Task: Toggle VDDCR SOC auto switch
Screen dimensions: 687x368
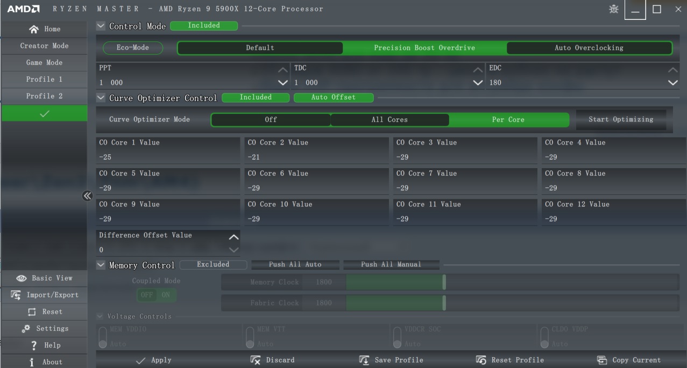Action: (x=397, y=337)
